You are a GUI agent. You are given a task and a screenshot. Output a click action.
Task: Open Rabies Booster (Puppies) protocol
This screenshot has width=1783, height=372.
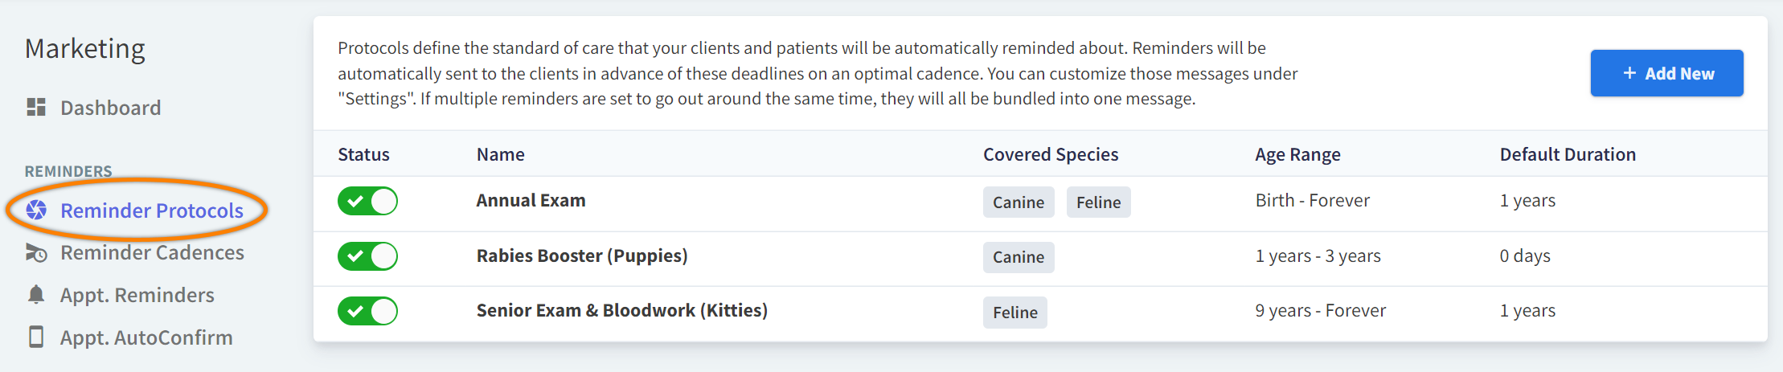pyautogui.click(x=581, y=256)
